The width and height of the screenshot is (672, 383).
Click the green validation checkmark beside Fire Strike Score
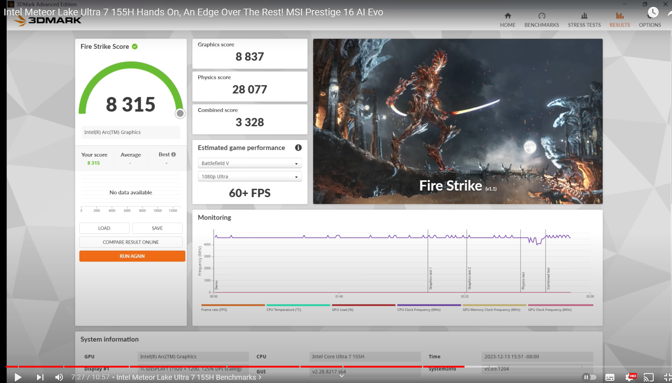pos(135,46)
